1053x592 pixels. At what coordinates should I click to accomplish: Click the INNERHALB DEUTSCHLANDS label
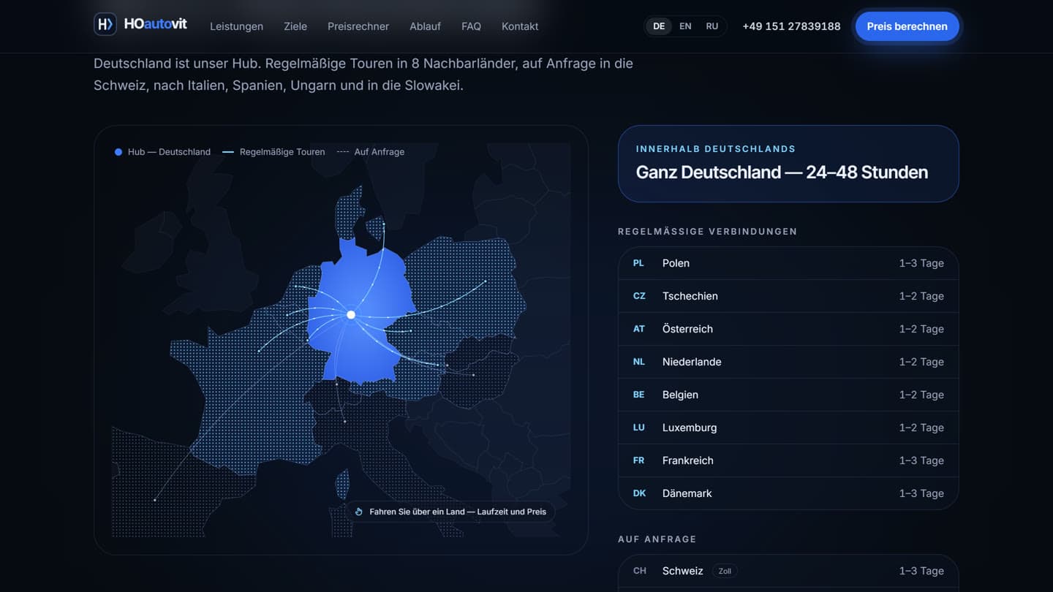coord(716,149)
